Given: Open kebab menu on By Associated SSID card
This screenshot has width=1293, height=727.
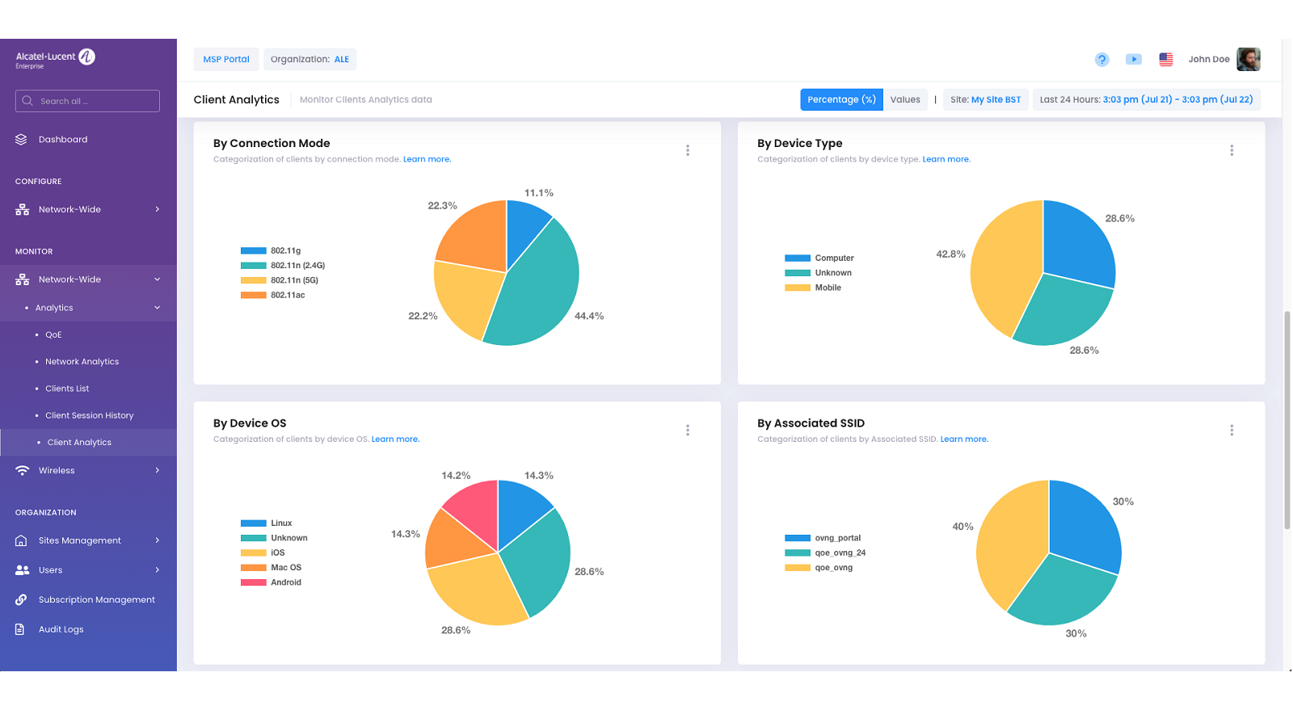Looking at the screenshot, I should point(1232,431).
